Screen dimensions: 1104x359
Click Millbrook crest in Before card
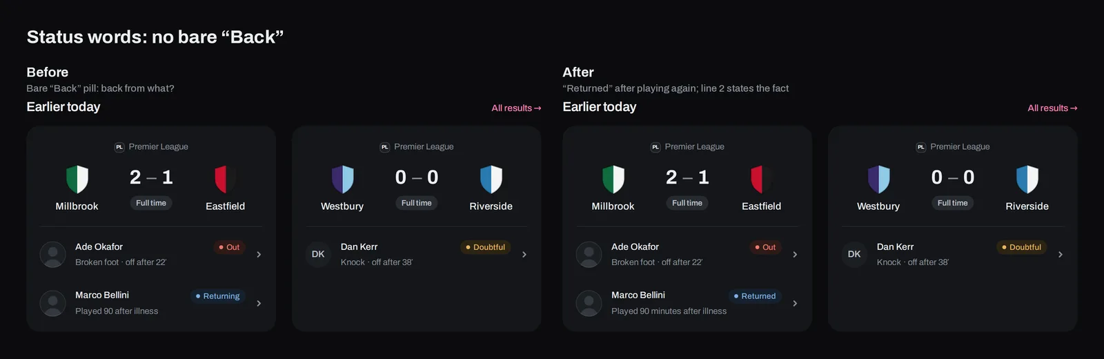point(77,179)
